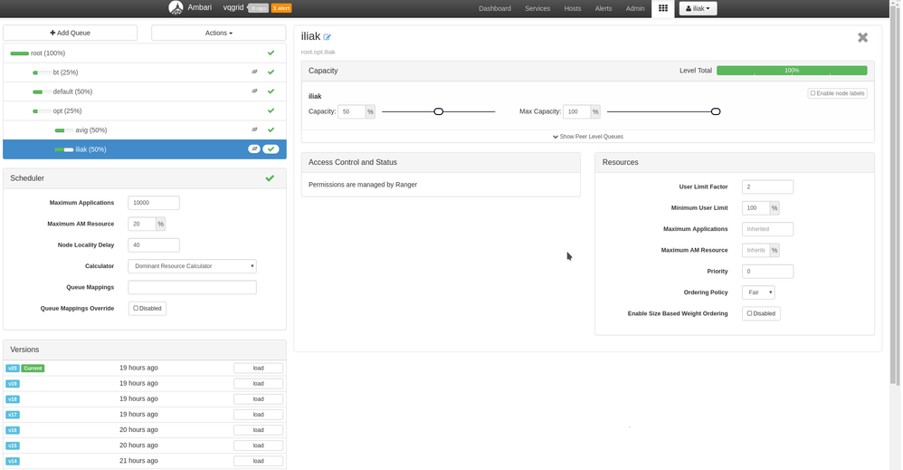
Task: Click the leaf tag icon on iliak row
Action: point(254,149)
